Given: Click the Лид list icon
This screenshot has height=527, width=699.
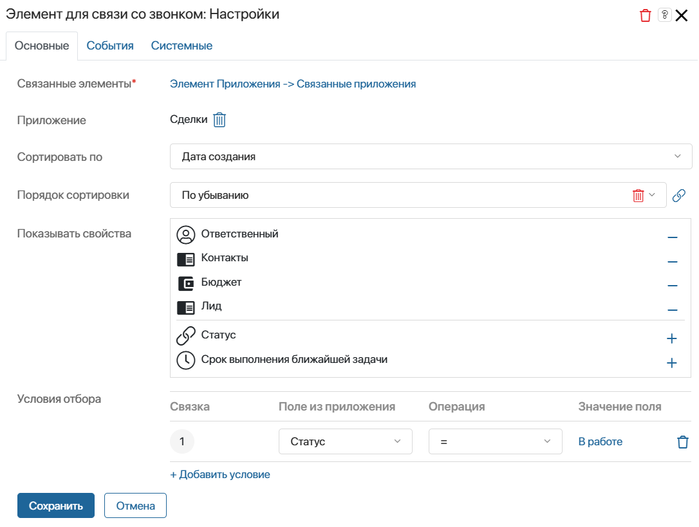Looking at the screenshot, I should click(x=186, y=307).
